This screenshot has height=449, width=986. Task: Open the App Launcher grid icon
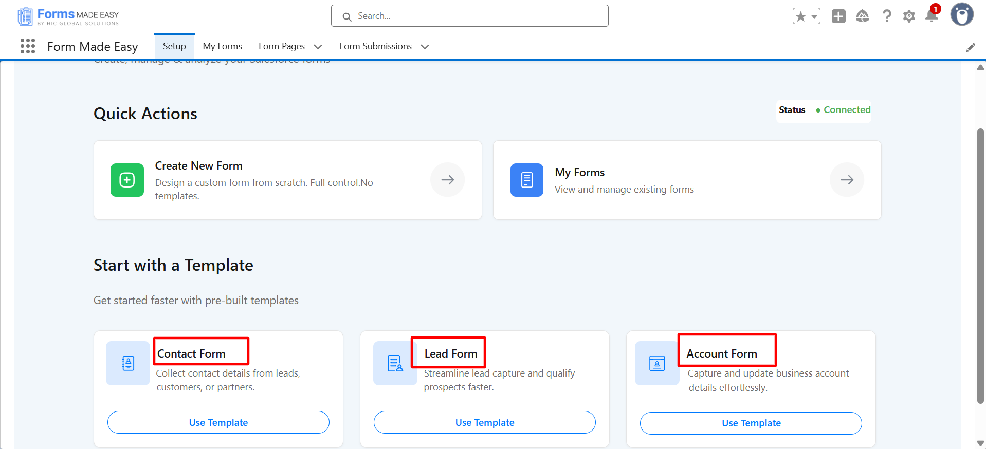pos(28,46)
